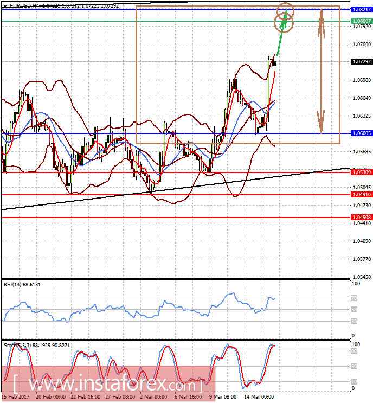Image resolution: width=373 pixels, height=403 pixels.
Task: Select the red 1.04910 level label
Action: pyautogui.click(x=362, y=195)
